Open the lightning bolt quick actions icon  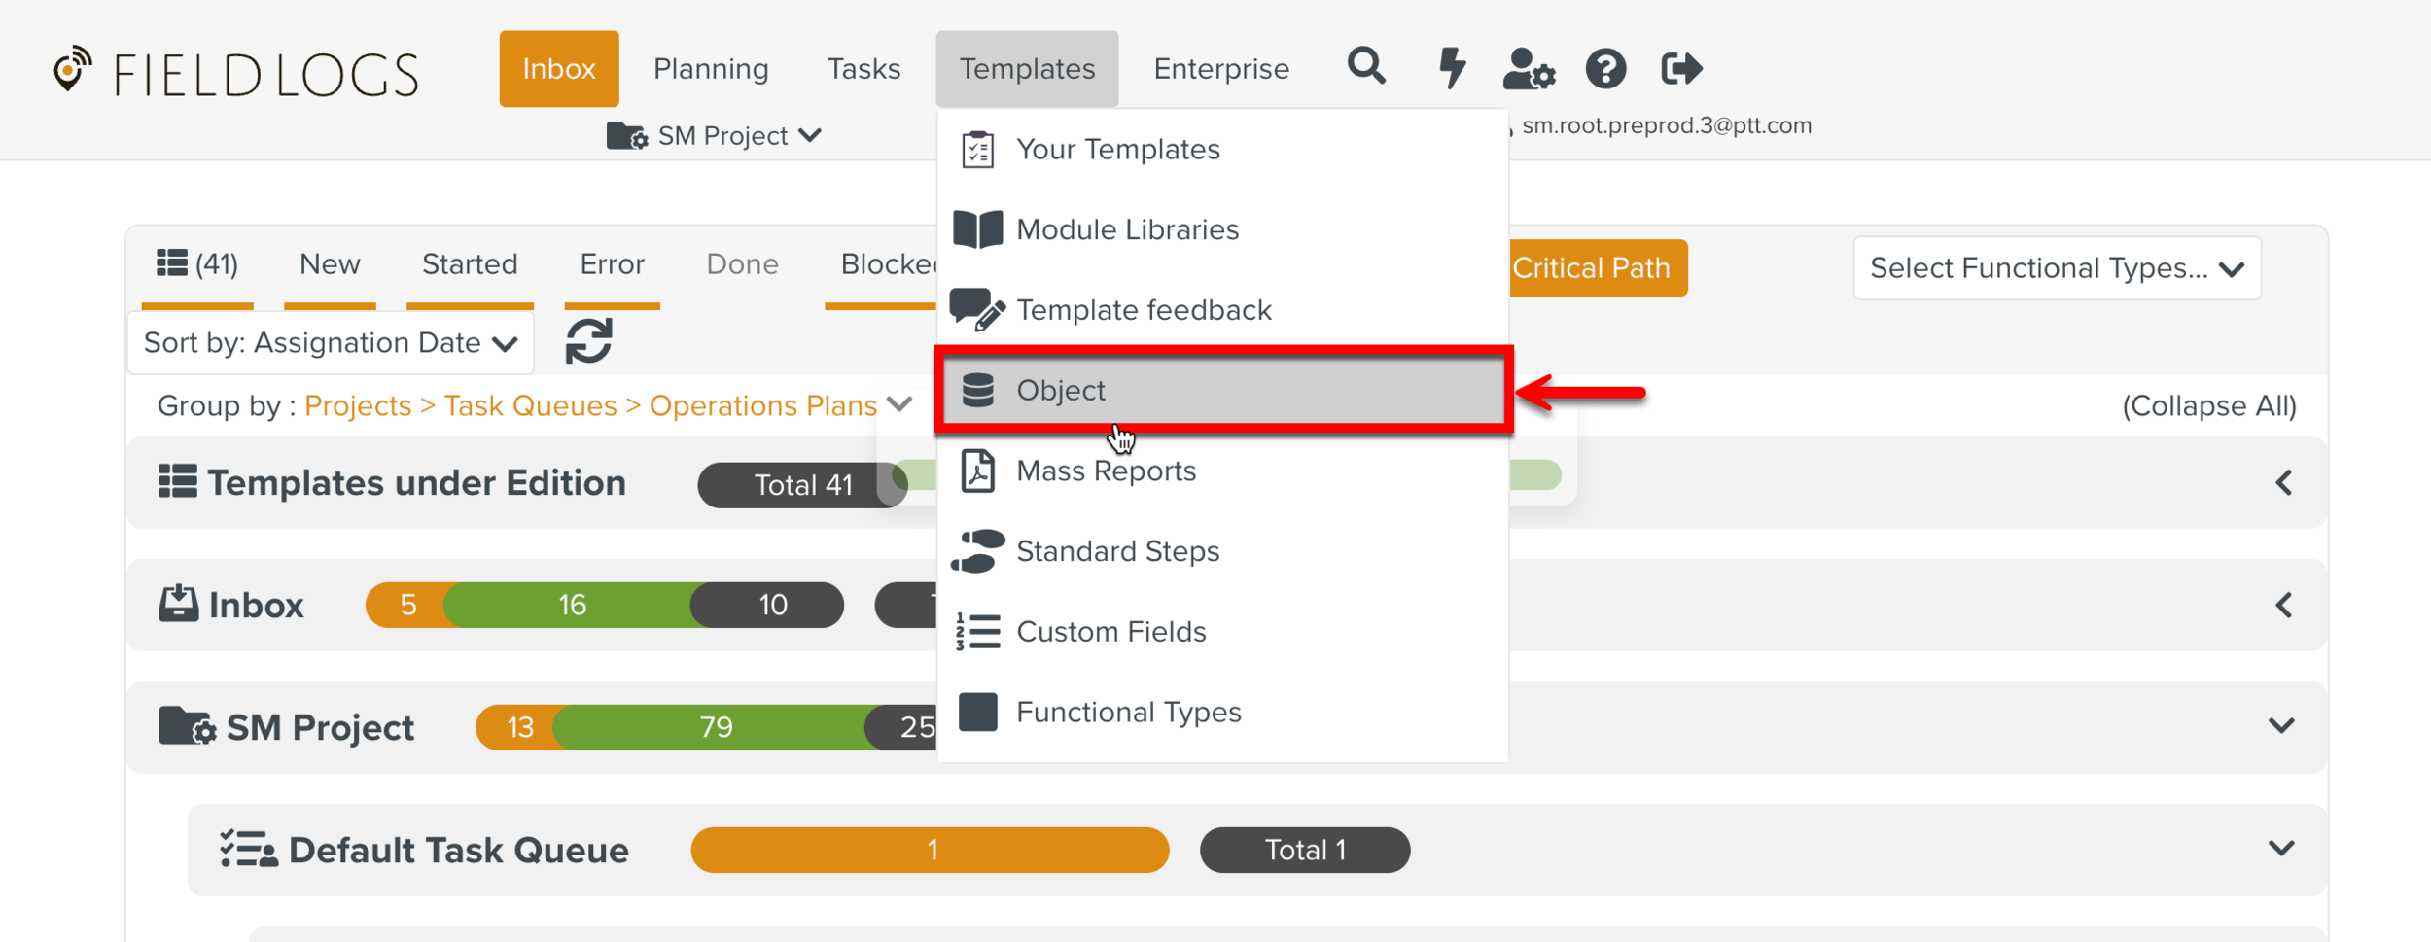point(1451,68)
